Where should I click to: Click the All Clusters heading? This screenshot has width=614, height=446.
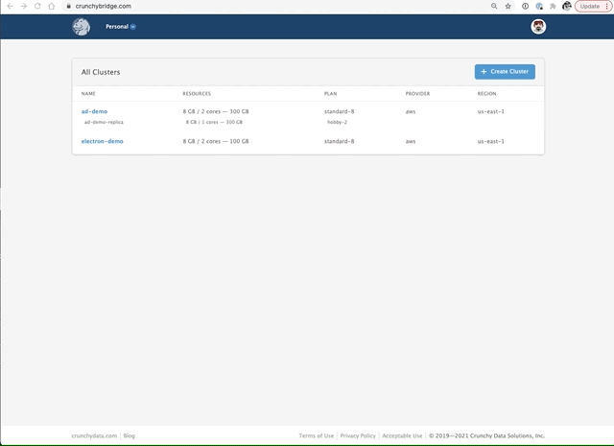(x=101, y=72)
